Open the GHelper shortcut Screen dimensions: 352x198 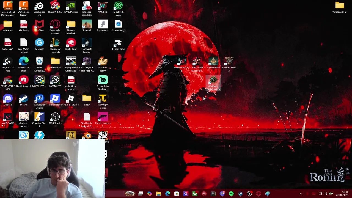[x=39, y=45]
